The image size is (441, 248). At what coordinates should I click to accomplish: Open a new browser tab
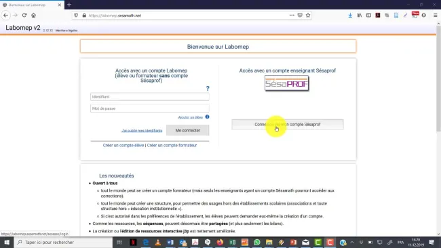69,5
